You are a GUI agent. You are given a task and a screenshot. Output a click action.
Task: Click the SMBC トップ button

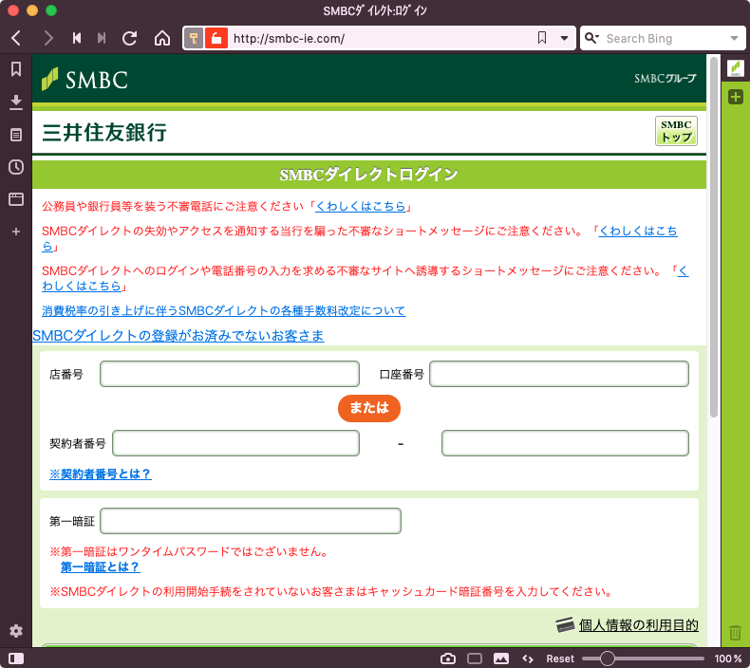pos(676,131)
